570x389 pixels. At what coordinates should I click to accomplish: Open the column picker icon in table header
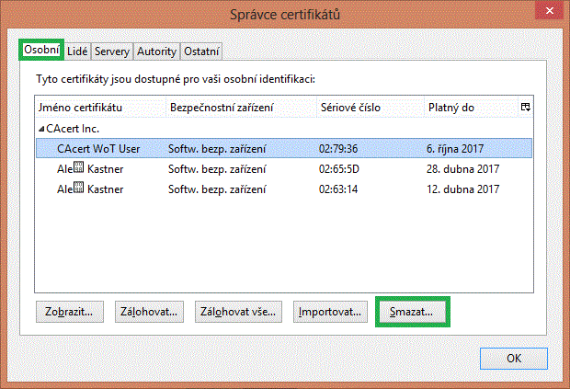click(x=525, y=108)
